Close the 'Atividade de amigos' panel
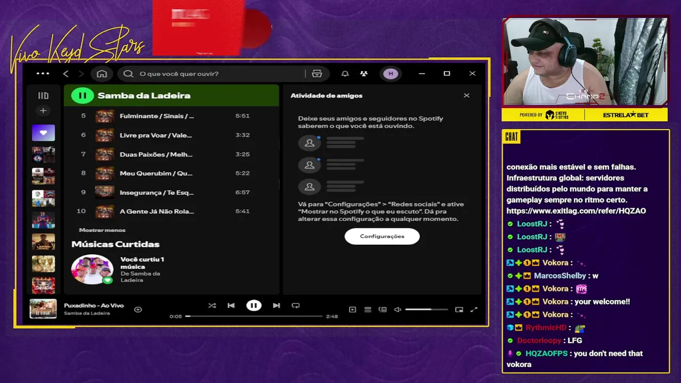681x383 pixels. 467,96
